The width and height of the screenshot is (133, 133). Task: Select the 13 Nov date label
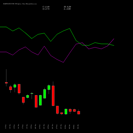[x=14, y=127]
